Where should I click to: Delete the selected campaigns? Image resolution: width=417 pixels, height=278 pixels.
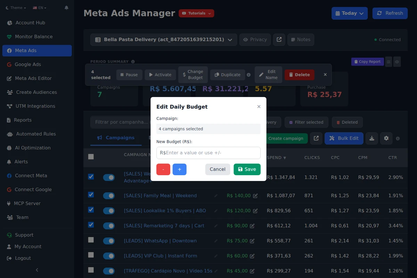click(300, 75)
